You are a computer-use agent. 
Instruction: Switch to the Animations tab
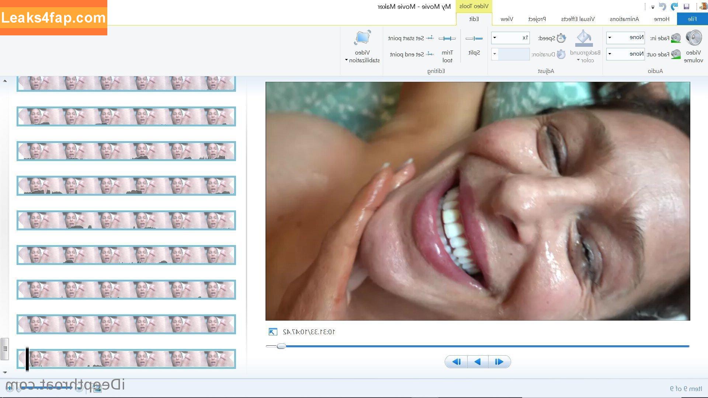624,19
